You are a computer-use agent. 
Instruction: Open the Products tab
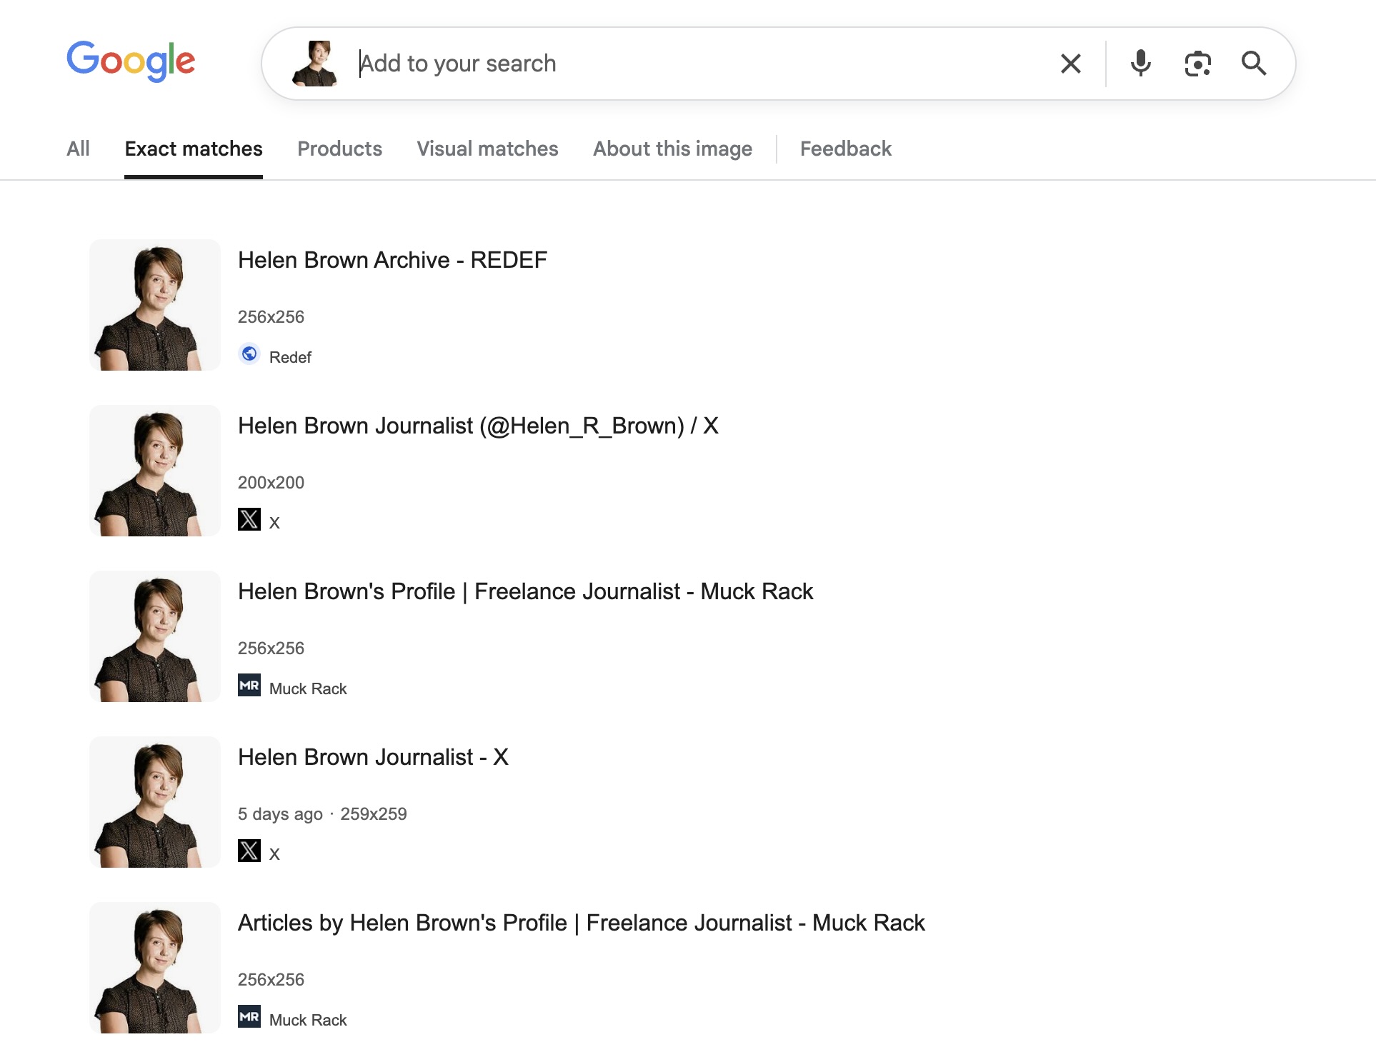(339, 149)
